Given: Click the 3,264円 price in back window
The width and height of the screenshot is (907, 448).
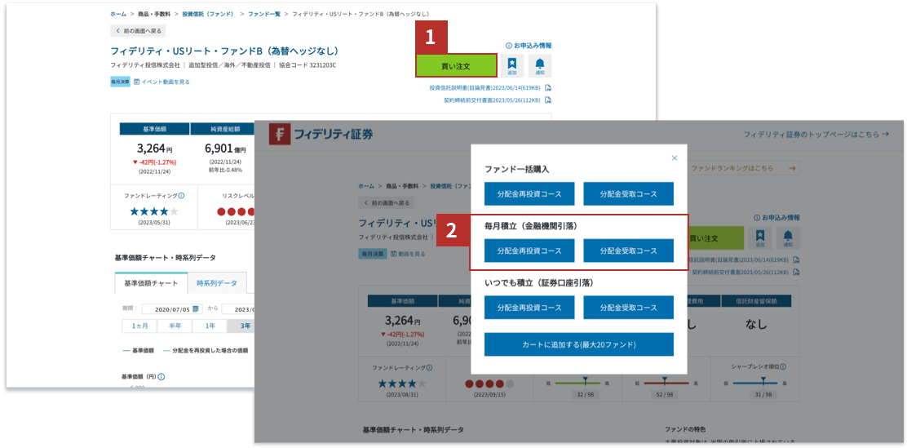Looking at the screenshot, I should 154,149.
